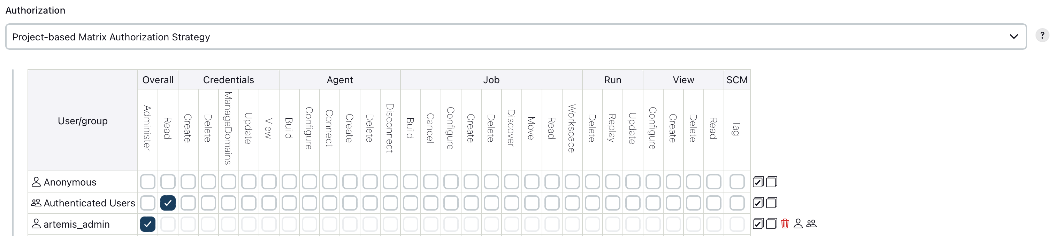1054x236 pixels.
Task: Click the question mark help button
Action: [x=1042, y=36]
